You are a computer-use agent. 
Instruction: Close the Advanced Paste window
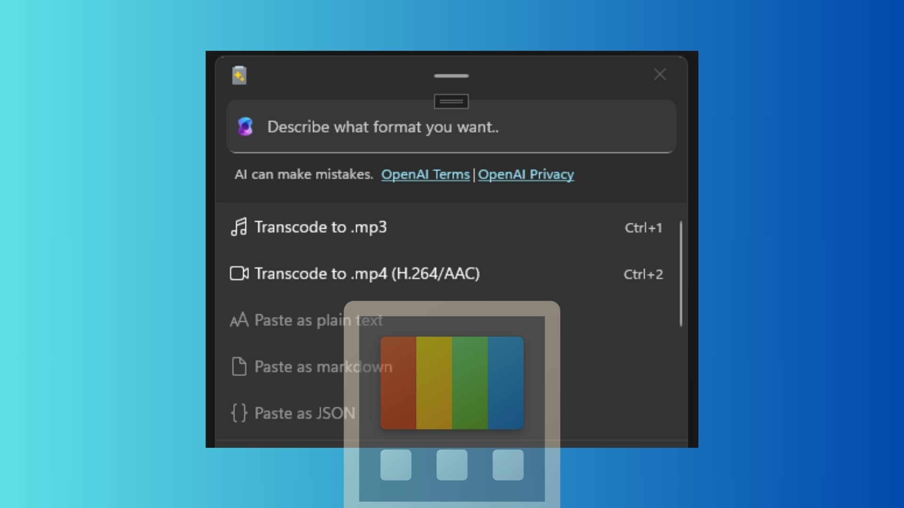click(660, 74)
